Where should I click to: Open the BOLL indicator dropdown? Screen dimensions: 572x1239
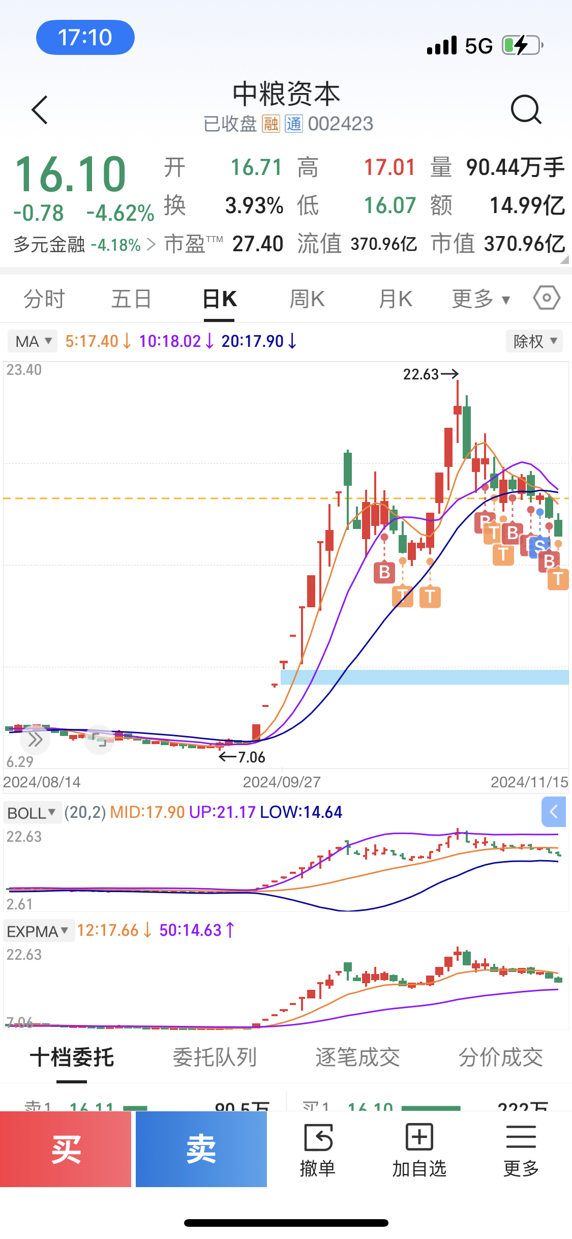tap(33, 813)
